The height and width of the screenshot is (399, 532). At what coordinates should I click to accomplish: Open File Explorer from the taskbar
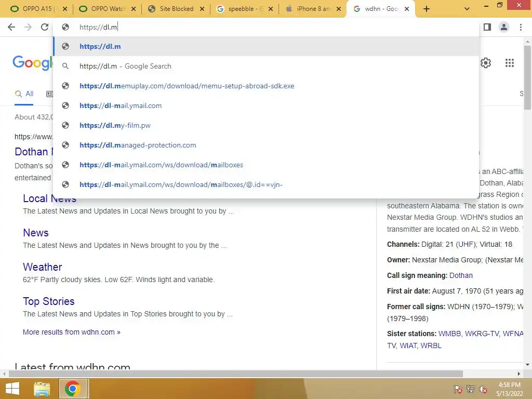(42, 389)
